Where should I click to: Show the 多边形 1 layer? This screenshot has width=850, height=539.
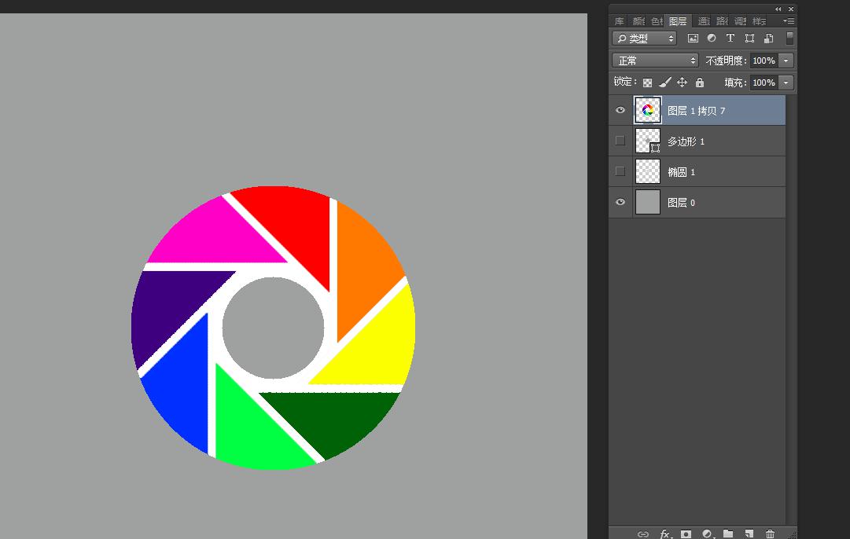pyautogui.click(x=620, y=141)
